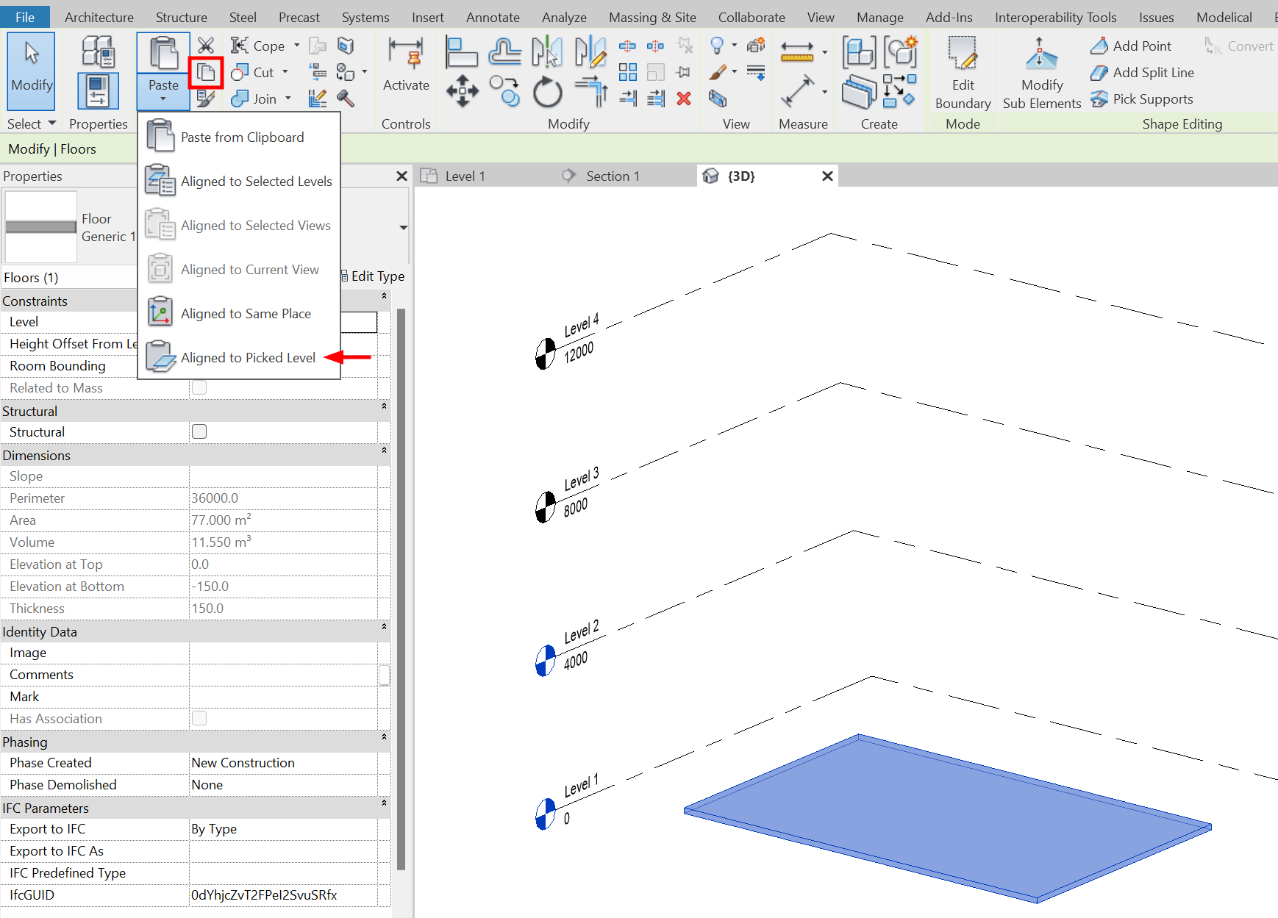Open the Cope dropdown arrow

click(x=297, y=46)
